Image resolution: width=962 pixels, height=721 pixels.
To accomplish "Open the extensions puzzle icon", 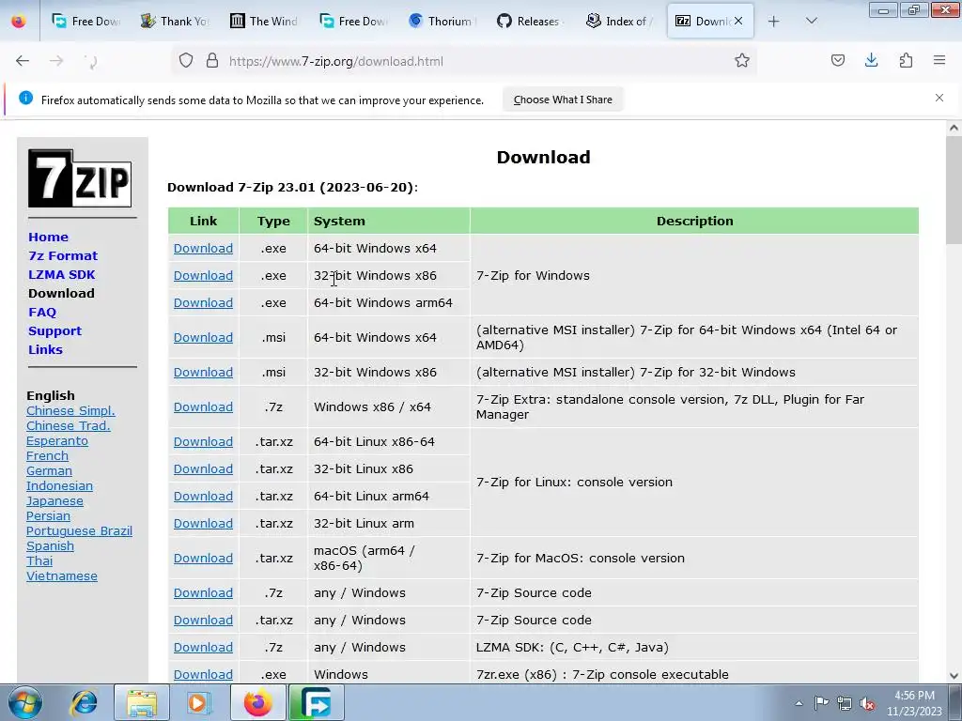I will tap(906, 60).
